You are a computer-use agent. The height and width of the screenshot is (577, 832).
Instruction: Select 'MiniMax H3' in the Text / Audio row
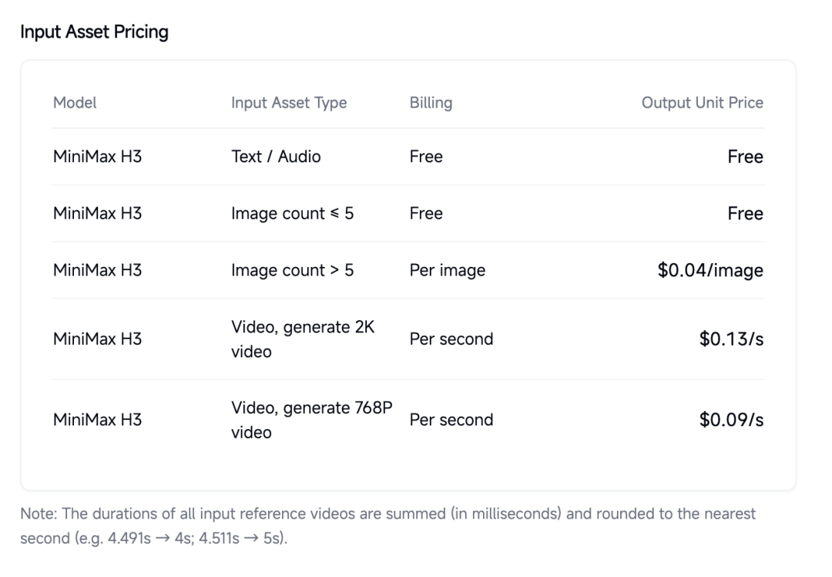coord(98,157)
